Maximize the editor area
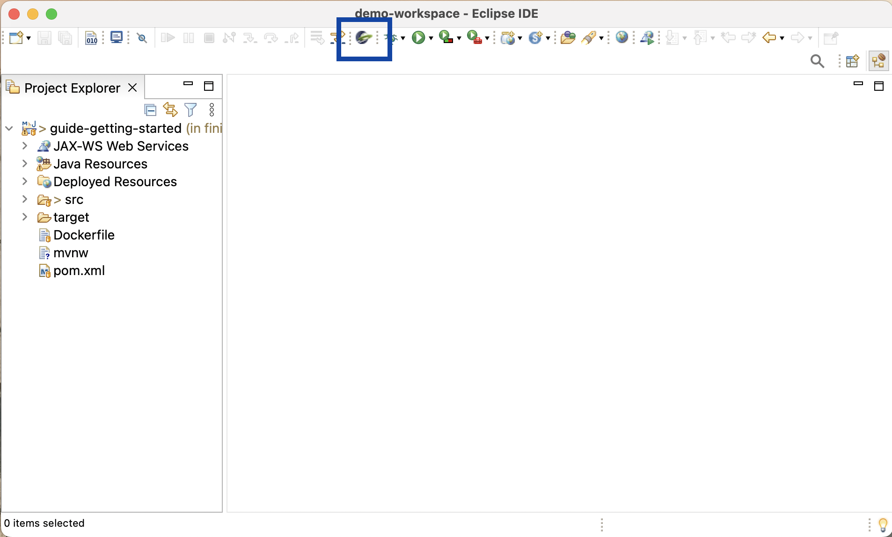Screen dimensions: 892x537 tap(879, 86)
